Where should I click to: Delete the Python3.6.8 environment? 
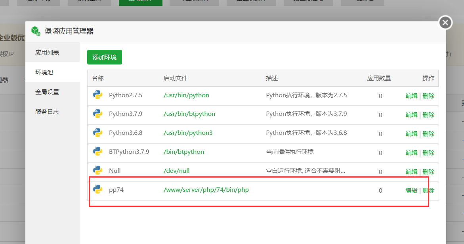coord(428,134)
